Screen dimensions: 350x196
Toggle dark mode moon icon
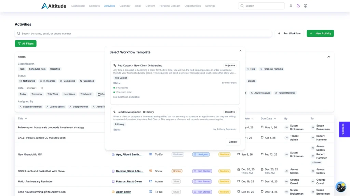coord(298,6)
